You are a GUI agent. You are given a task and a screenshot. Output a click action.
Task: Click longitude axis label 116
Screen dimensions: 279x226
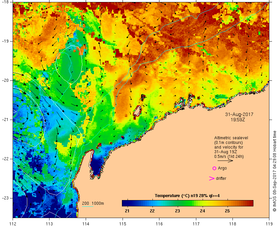(x=159, y=224)
